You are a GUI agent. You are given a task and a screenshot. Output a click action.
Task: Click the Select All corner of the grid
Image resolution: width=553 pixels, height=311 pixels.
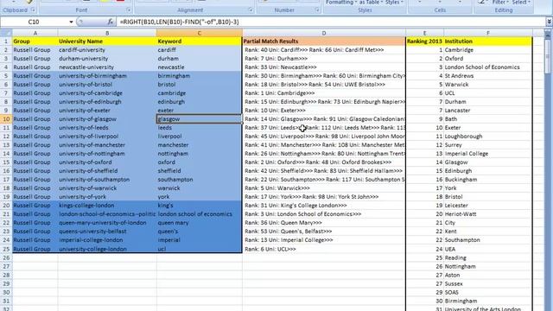pos(6,33)
